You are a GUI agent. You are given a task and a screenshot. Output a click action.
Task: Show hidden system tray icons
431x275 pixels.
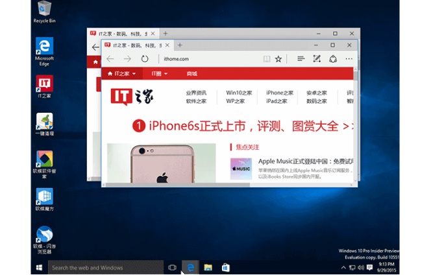coord(343,267)
